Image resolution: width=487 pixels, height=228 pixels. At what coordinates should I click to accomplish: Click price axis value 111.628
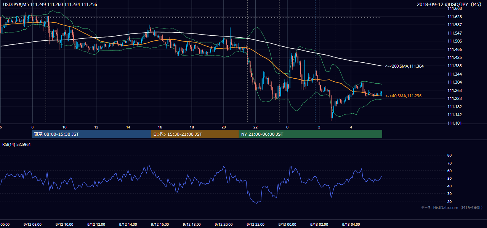(x=455, y=17)
